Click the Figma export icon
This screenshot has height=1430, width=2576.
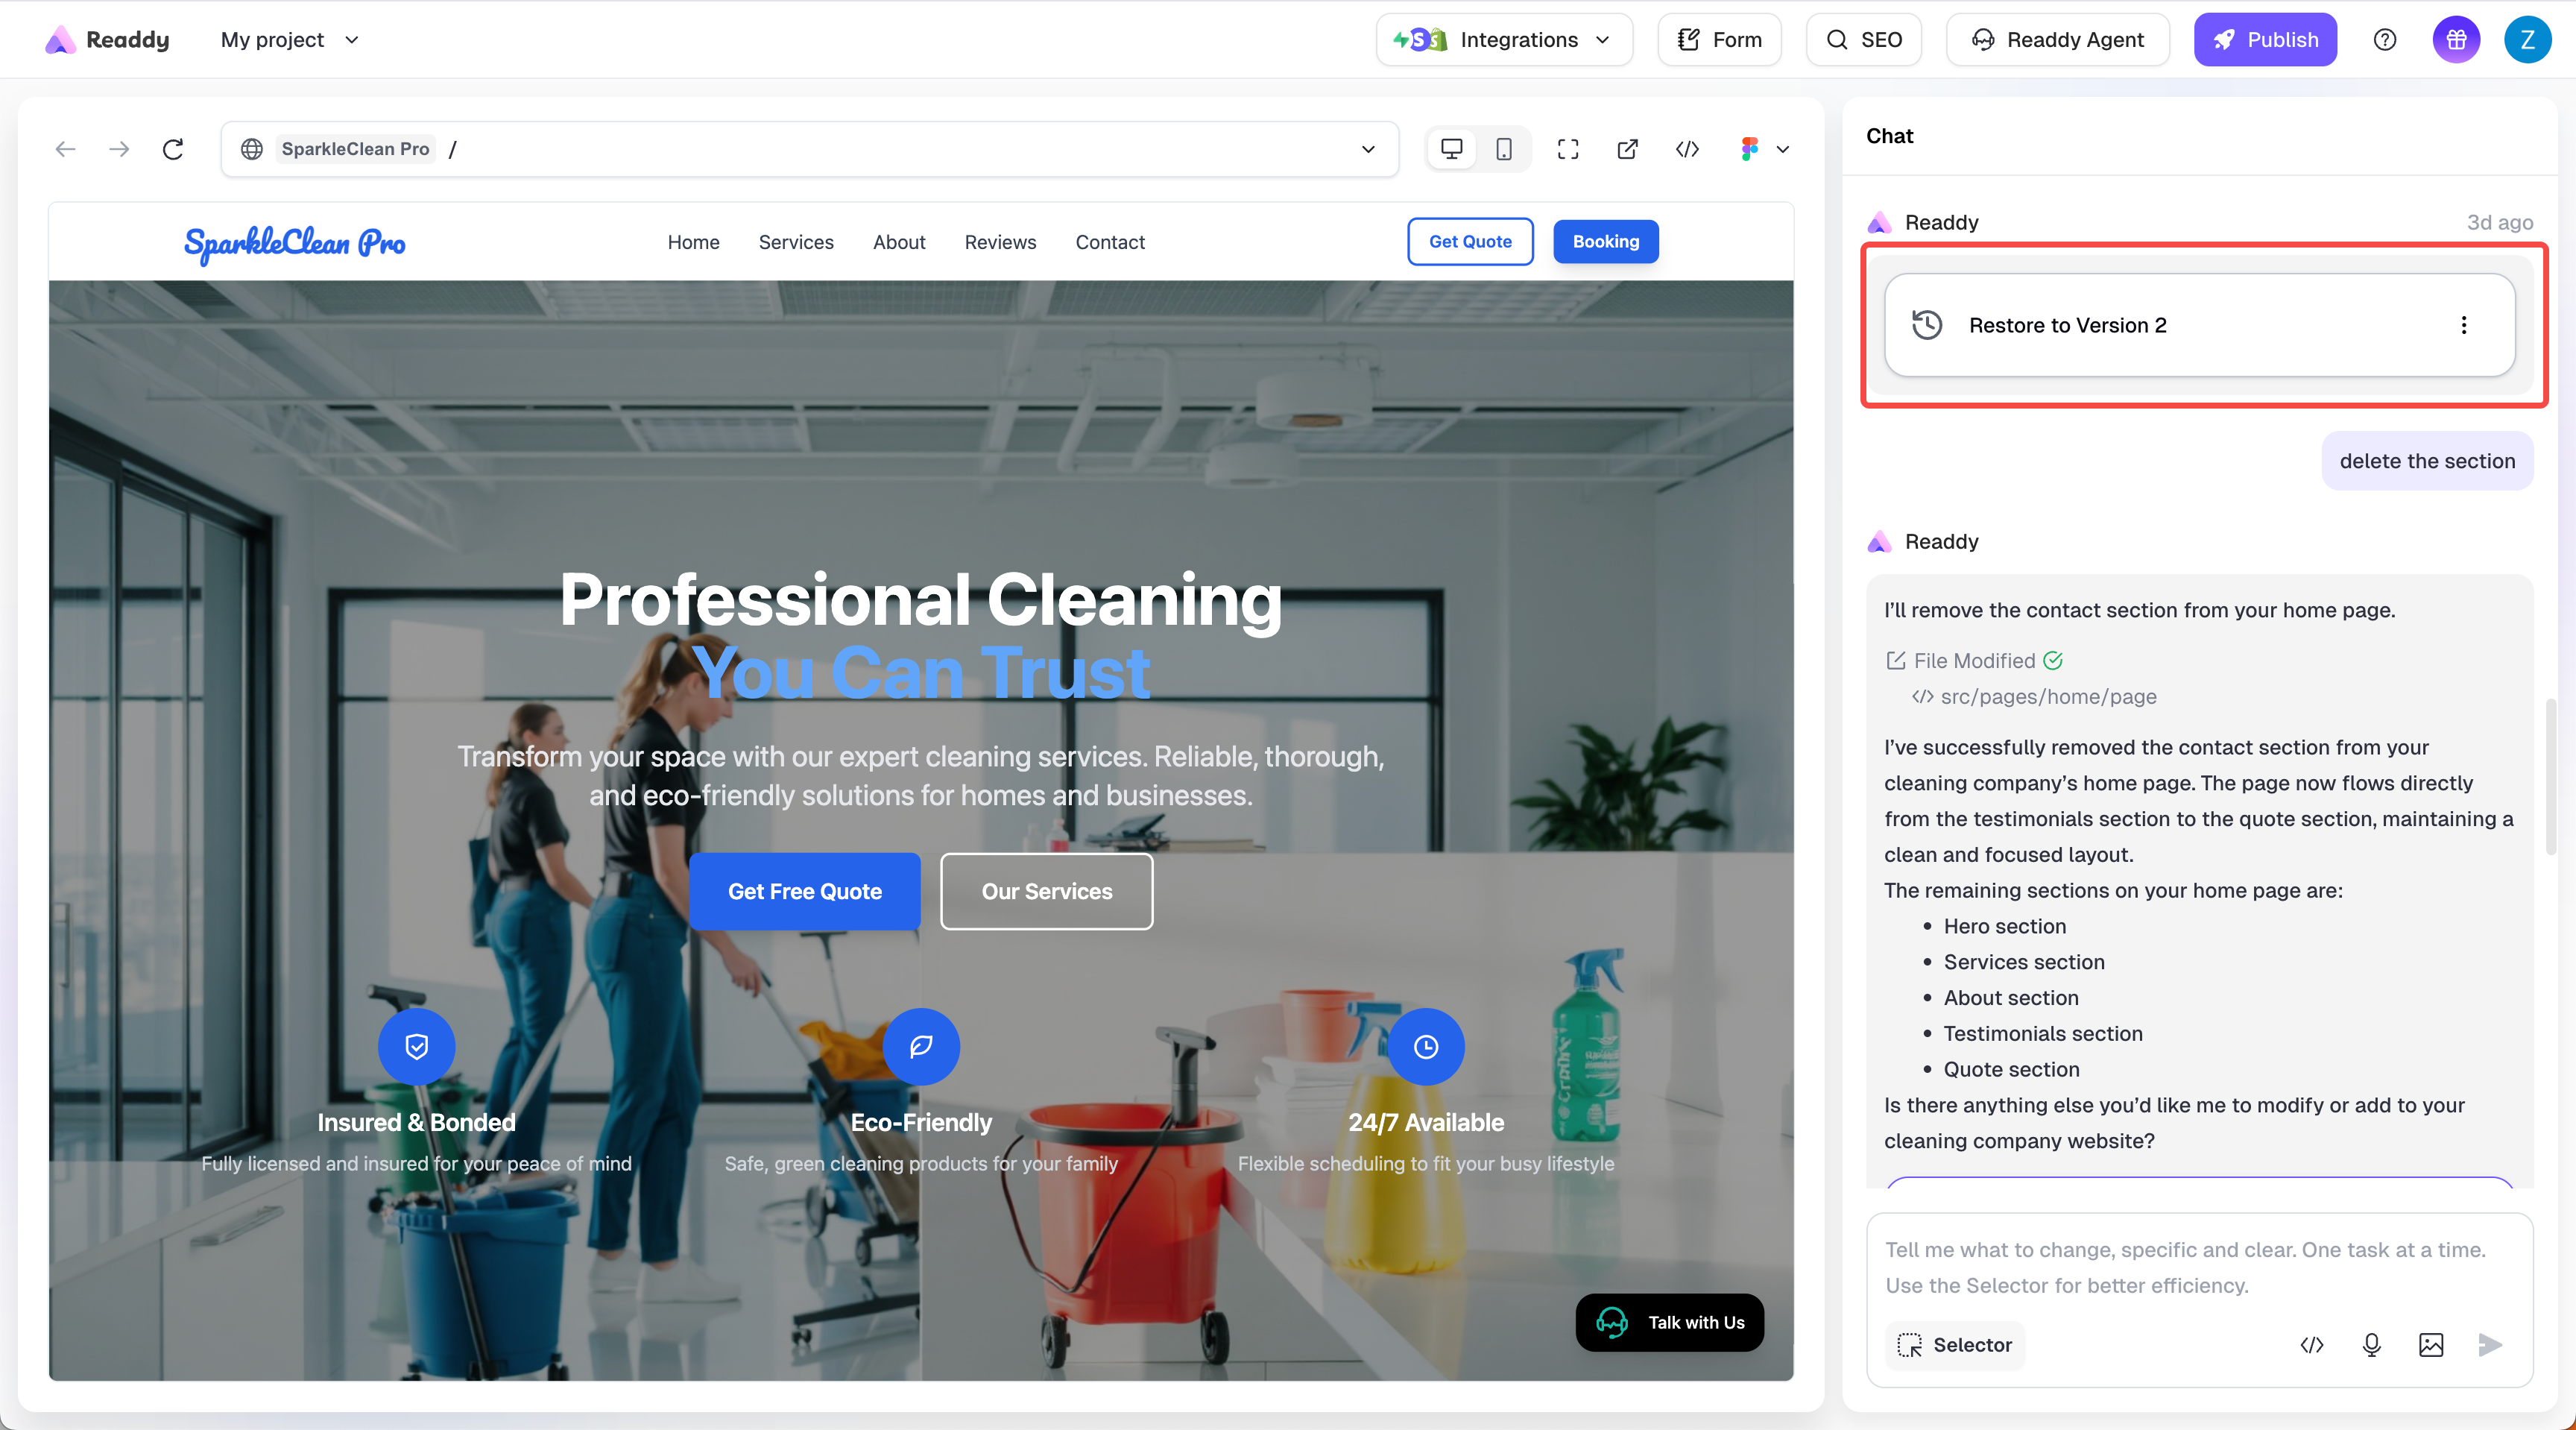click(1749, 149)
